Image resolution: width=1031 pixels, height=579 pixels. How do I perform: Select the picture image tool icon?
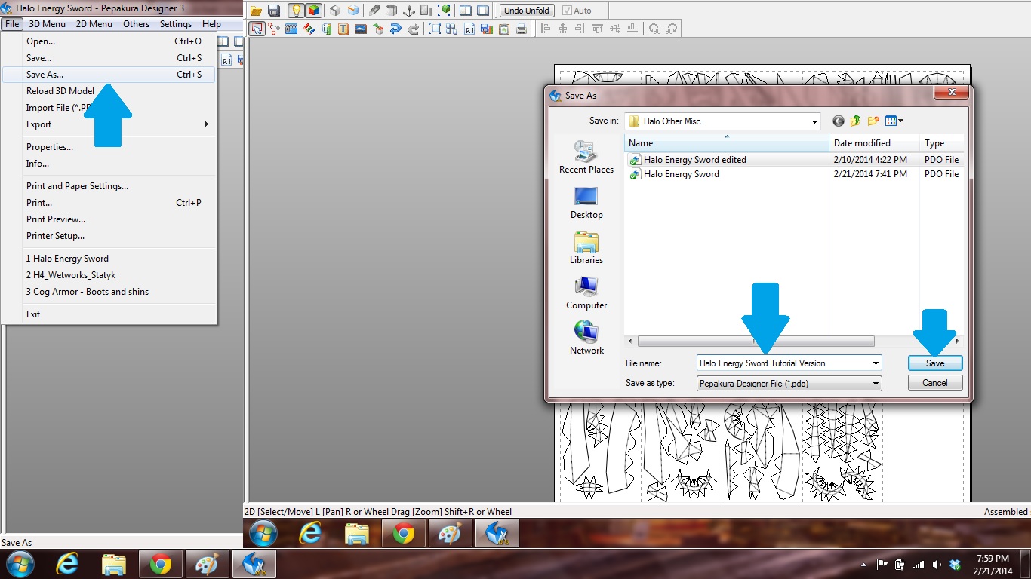[x=361, y=29]
